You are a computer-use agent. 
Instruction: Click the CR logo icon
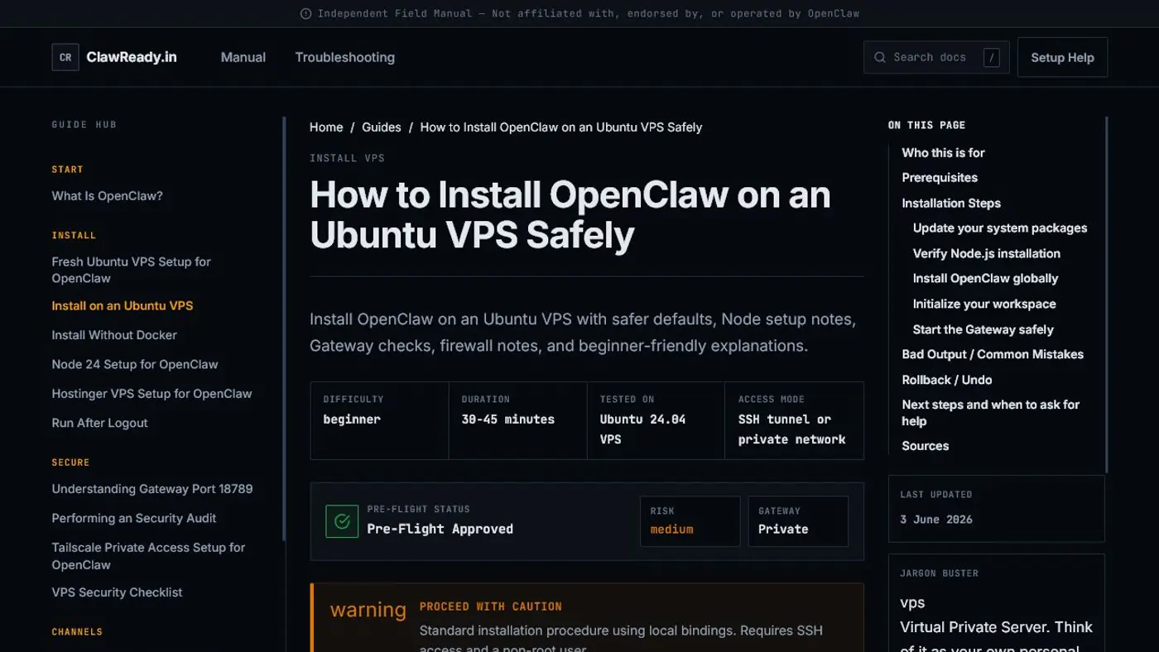pos(65,57)
